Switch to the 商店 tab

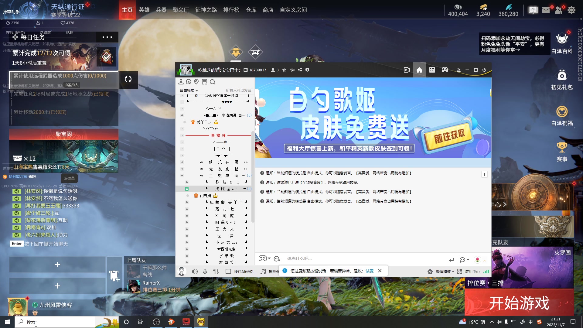268,10
